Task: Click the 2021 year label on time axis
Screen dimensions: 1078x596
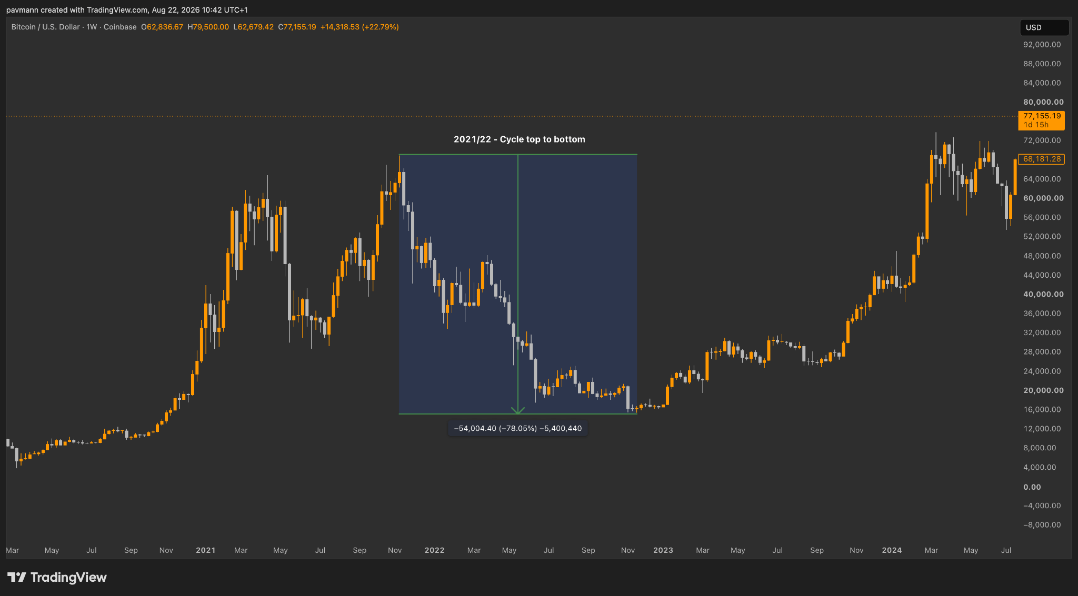Action: click(205, 550)
